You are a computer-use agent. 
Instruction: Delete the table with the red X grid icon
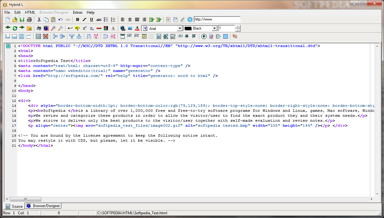(x=46, y=36)
